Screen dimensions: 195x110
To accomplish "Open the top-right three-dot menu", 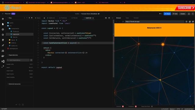I will click(193, 14).
